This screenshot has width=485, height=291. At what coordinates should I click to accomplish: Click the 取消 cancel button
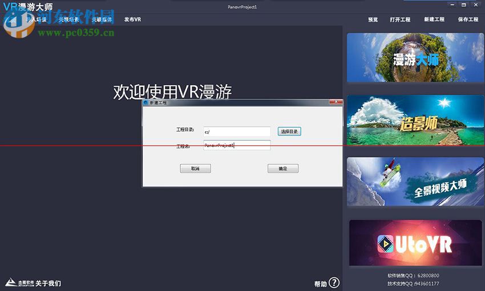(x=195, y=168)
